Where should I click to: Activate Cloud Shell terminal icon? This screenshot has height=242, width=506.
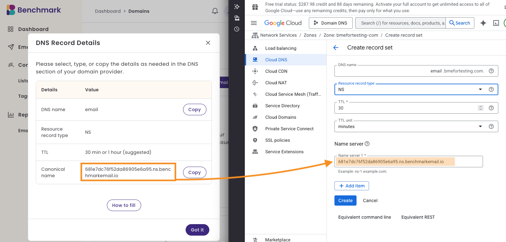click(496, 23)
